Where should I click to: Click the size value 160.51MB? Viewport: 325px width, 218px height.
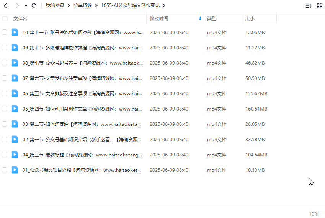click(x=256, y=109)
